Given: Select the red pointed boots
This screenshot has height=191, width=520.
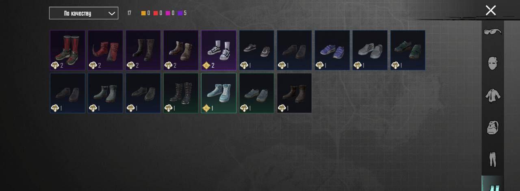Looking at the screenshot, I should coord(105,50).
